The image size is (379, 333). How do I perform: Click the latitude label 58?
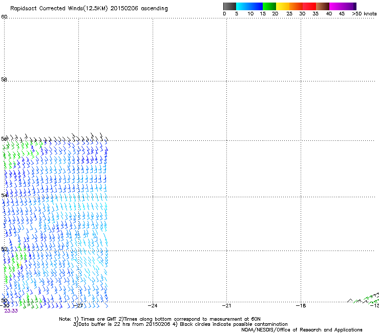coord(4,79)
